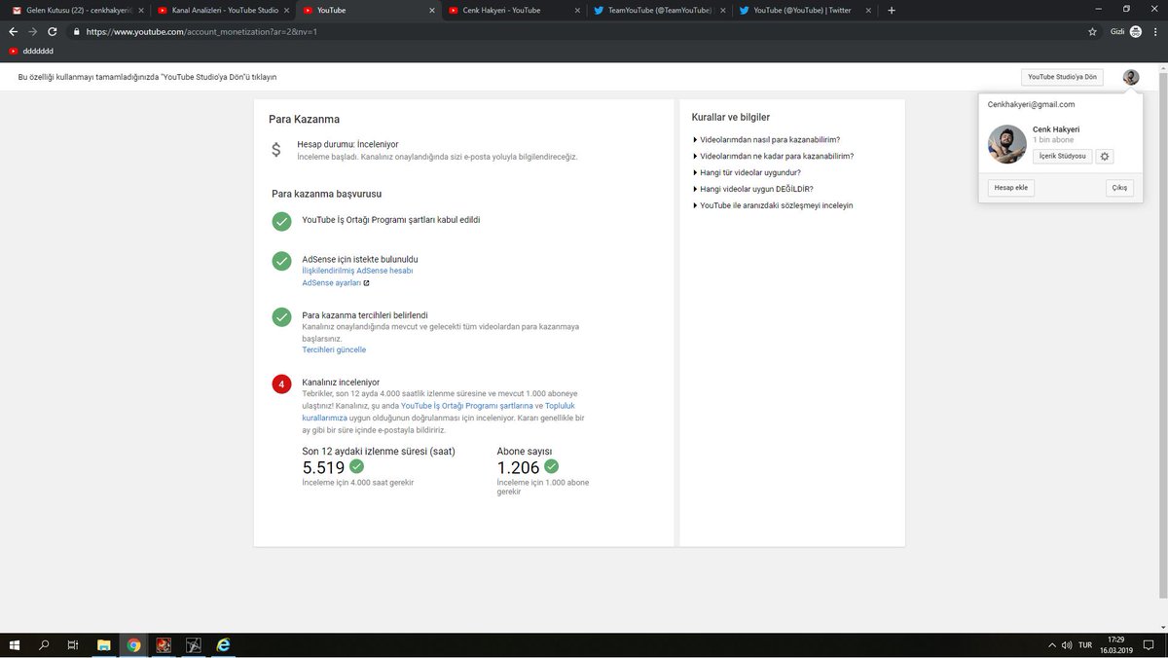Click the address bar URL field

click(x=574, y=31)
